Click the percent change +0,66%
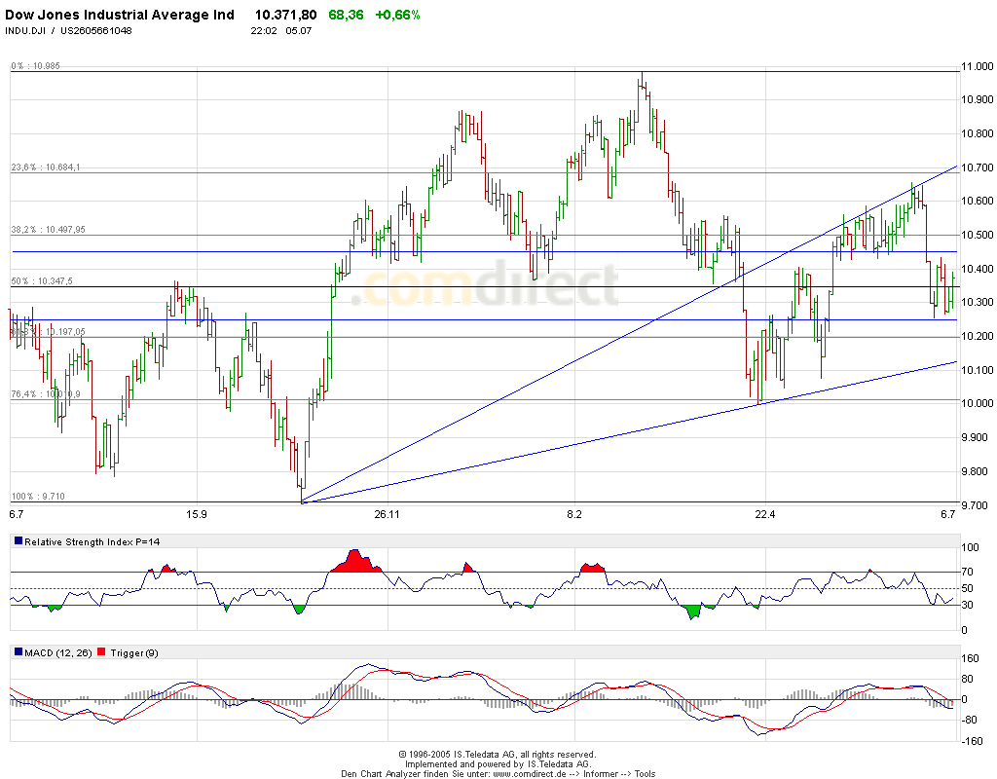This screenshot has width=997, height=779. pyautogui.click(x=397, y=15)
